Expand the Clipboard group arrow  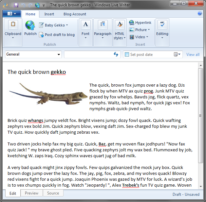click(13, 38)
